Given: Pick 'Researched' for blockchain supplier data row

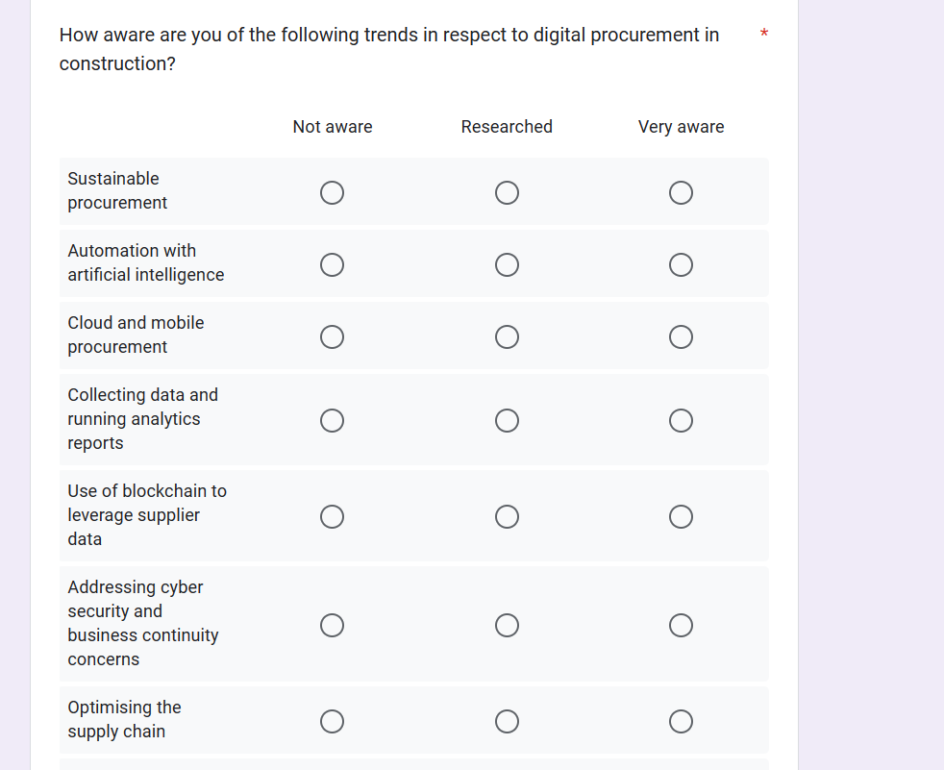Looking at the screenshot, I should [x=508, y=517].
